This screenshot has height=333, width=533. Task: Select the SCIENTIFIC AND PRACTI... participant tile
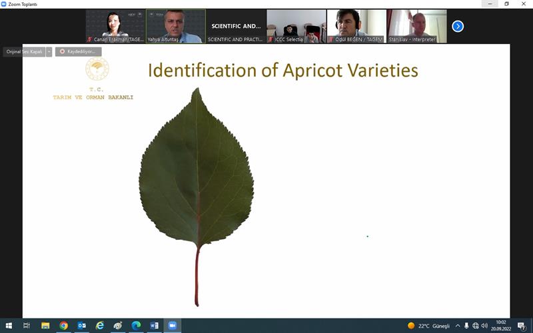click(236, 26)
